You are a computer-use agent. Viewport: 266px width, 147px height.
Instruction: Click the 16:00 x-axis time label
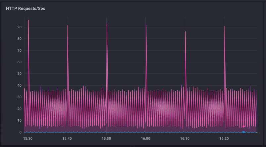(x=145, y=138)
